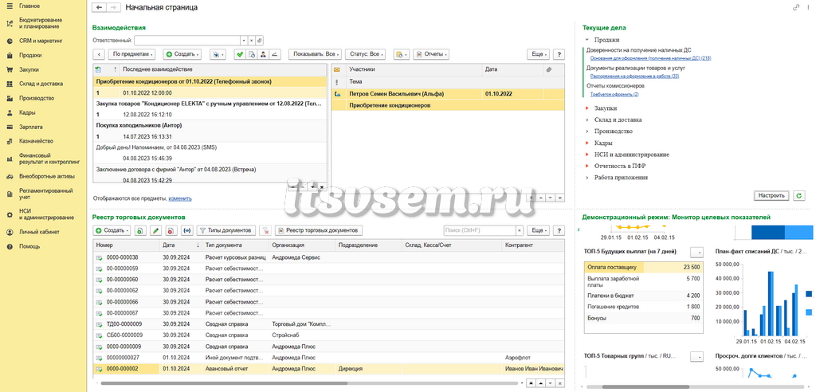The width and height of the screenshot is (816, 392).
Task: Click the clear filter icon with red cross
Action: pyautogui.click(x=265, y=230)
